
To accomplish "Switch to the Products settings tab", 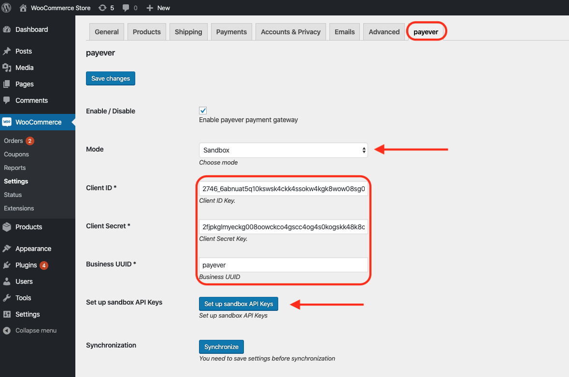I will pos(147,32).
